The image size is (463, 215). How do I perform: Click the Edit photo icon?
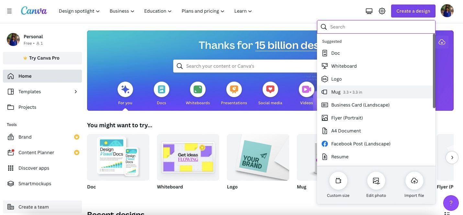376,181
